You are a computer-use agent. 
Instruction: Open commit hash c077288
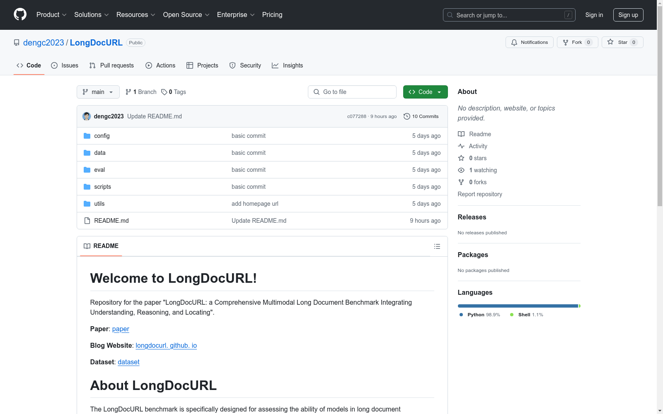[357, 116]
